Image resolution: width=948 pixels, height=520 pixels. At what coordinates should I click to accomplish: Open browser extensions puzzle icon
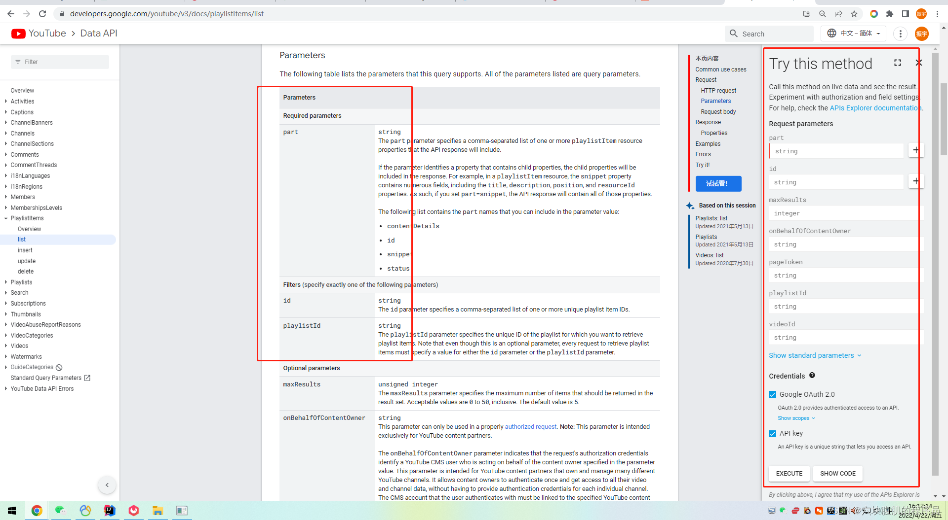890,14
